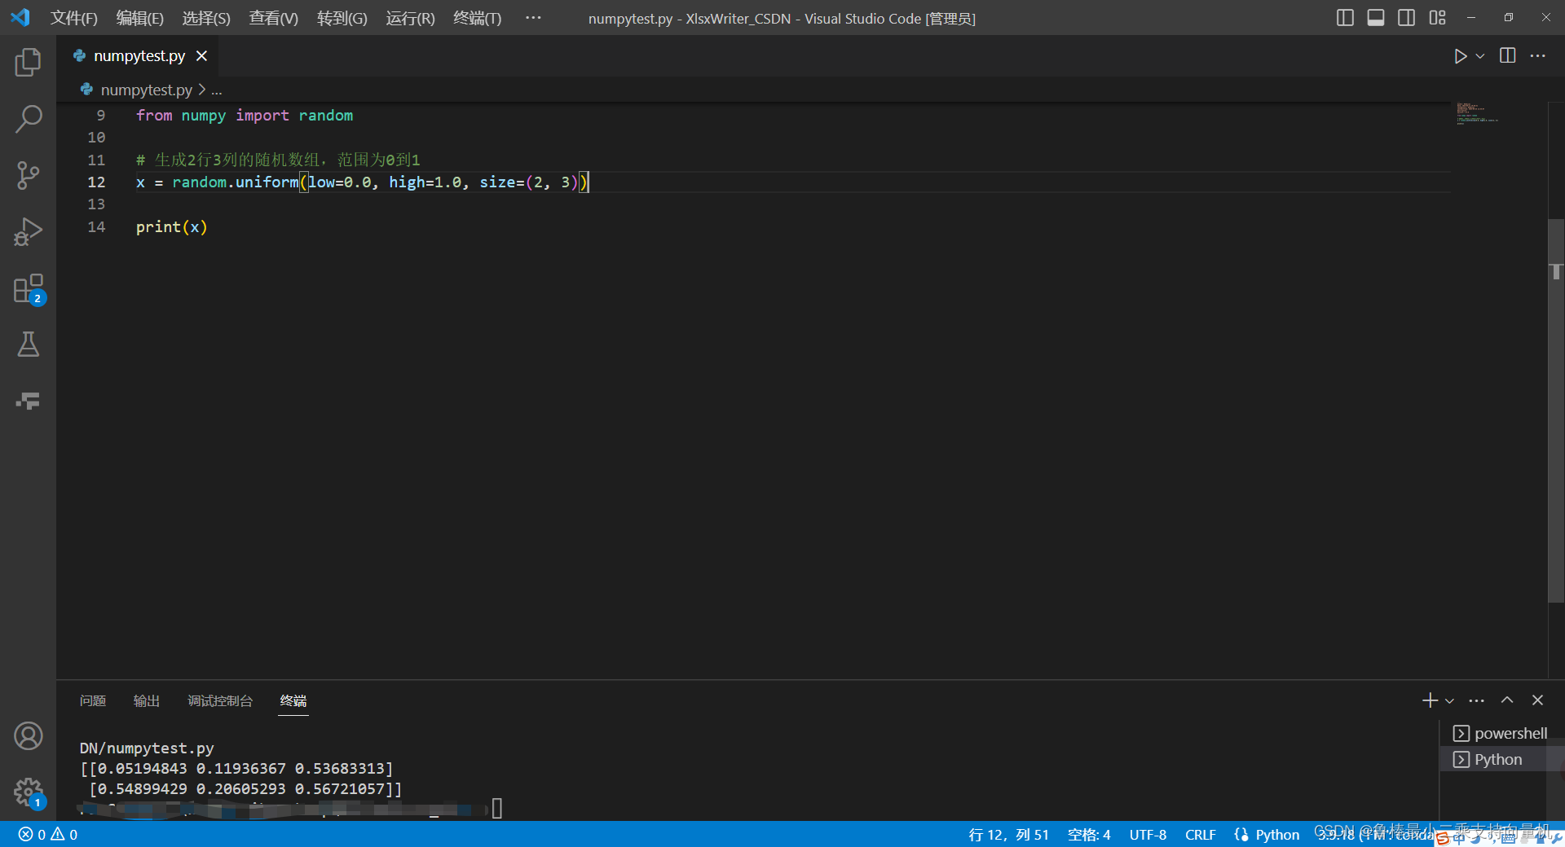Open the remote explorer activity icon
The image size is (1565, 847).
pos(28,401)
